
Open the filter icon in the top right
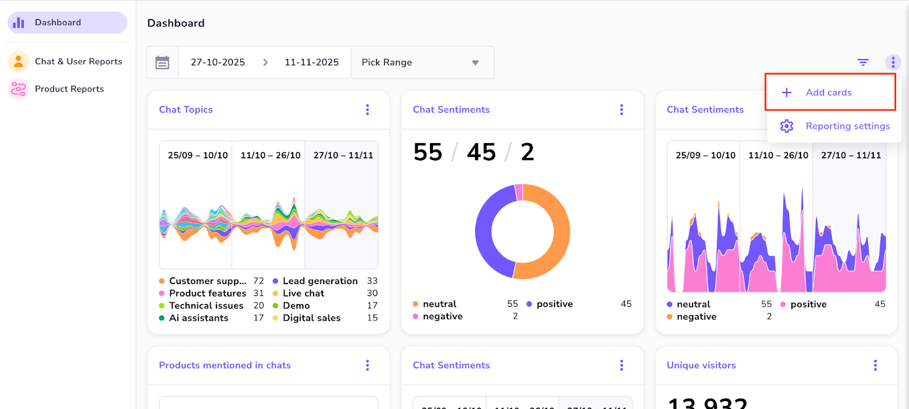click(863, 62)
